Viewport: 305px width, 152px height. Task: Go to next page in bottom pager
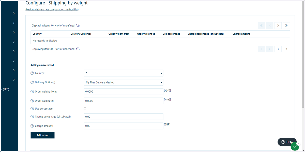tap(278, 49)
